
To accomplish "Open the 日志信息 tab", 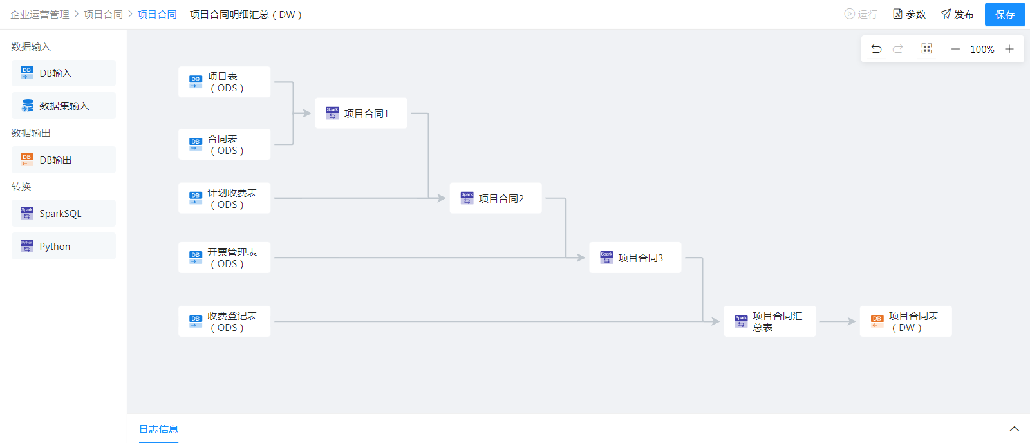I will pos(158,429).
